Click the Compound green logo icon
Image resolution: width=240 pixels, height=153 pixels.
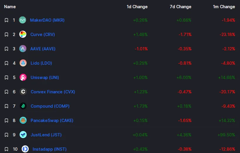(23, 106)
